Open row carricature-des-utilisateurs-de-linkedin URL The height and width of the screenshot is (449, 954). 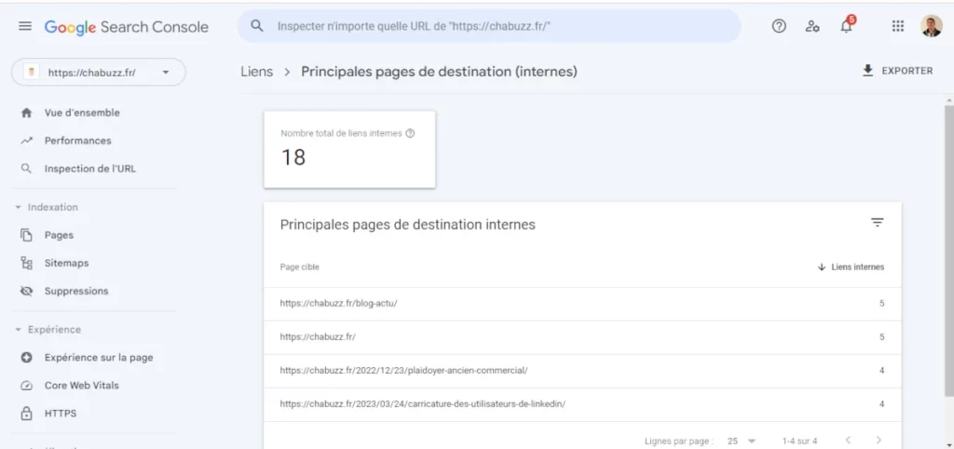click(x=582, y=403)
